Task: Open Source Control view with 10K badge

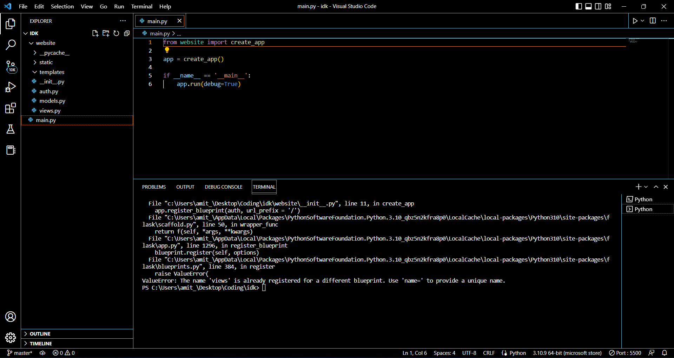Action: pyautogui.click(x=11, y=66)
